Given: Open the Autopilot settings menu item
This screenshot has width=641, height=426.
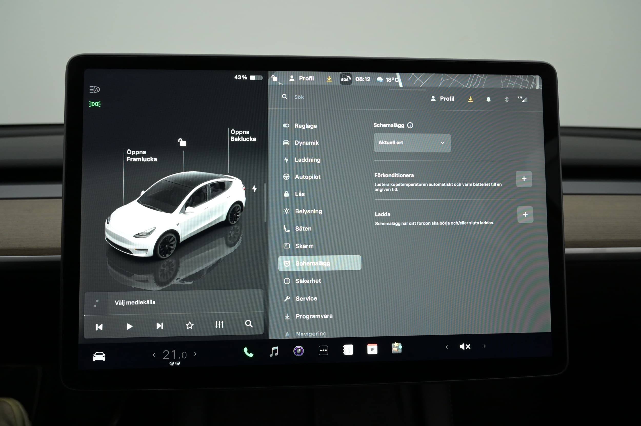Looking at the screenshot, I should (307, 177).
